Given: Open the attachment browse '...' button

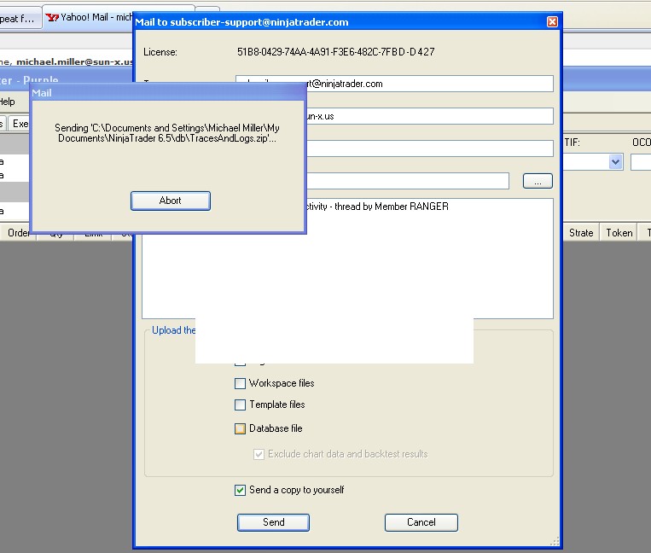Looking at the screenshot, I should (538, 181).
